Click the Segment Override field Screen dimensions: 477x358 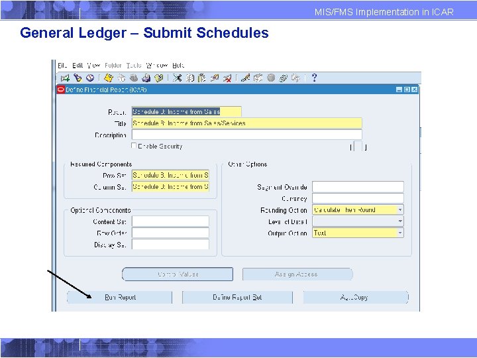coord(358,186)
